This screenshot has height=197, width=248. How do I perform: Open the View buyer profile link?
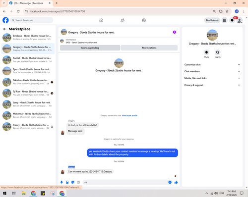tap(129, 115)
